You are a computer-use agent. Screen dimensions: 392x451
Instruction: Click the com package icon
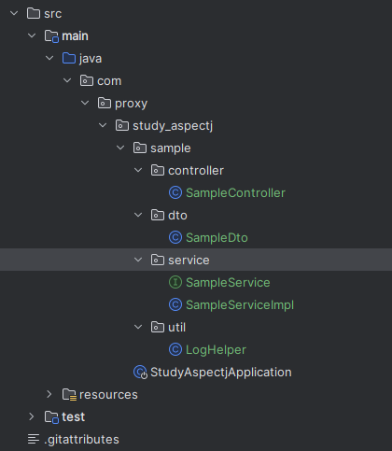[87, 80]
